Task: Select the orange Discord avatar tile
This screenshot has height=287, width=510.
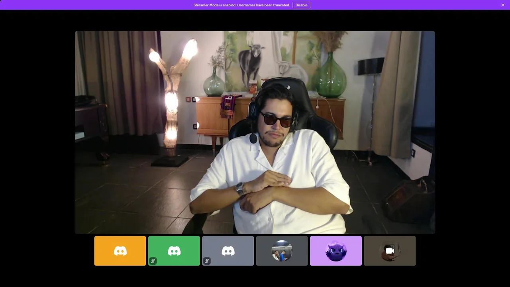Action: pyautogui.click(x=120, y=251)
